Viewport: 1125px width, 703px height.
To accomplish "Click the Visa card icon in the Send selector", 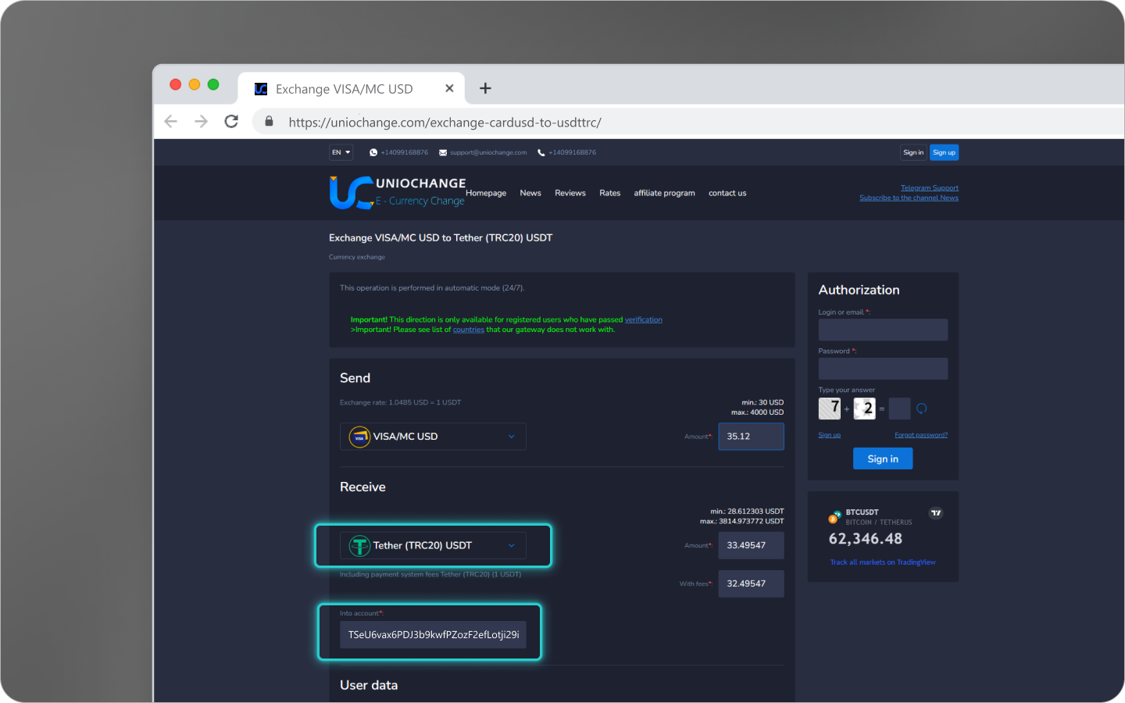I will (x=359, y=437).
